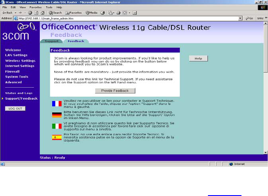Screen dimensions: 268x196
Task: Expand the Edit button dropdown arrow
Action: pyautogui.click(x=130, y=13)
